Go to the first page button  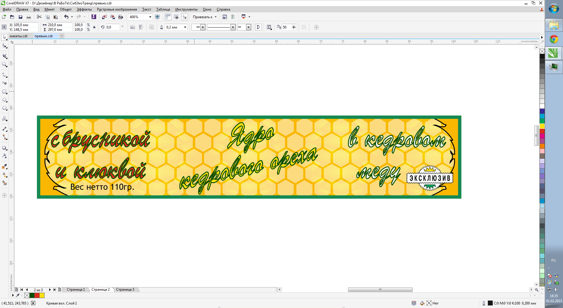pyautogui.click(x=22, y=290)
